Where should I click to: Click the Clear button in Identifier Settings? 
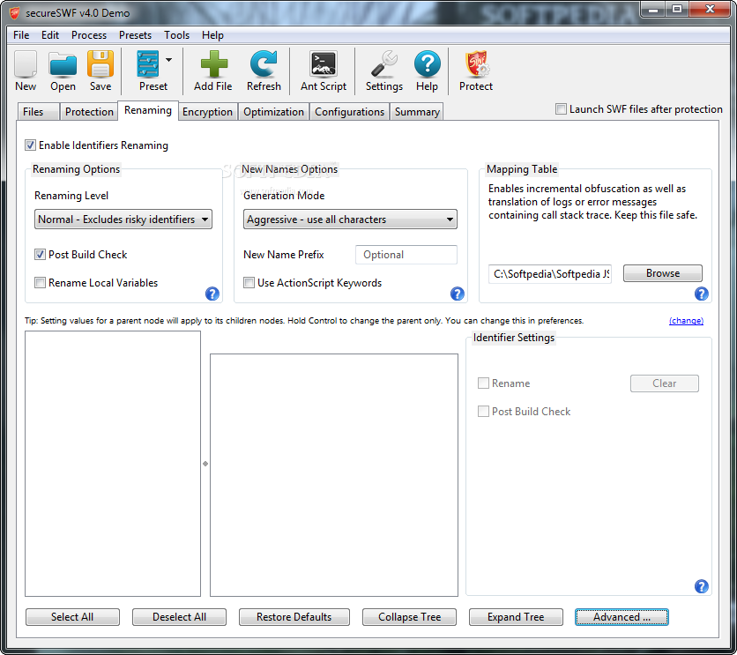click(664, 383)
